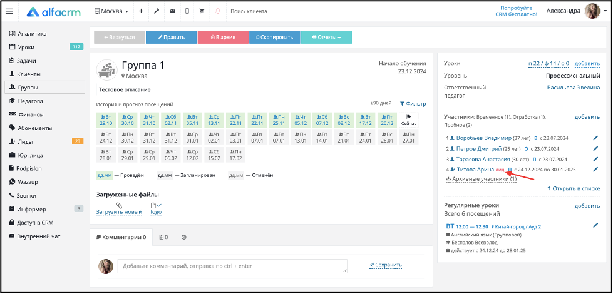Open the wrench settings icon
This screenshot has width=613, height=294.
point(157,11)
